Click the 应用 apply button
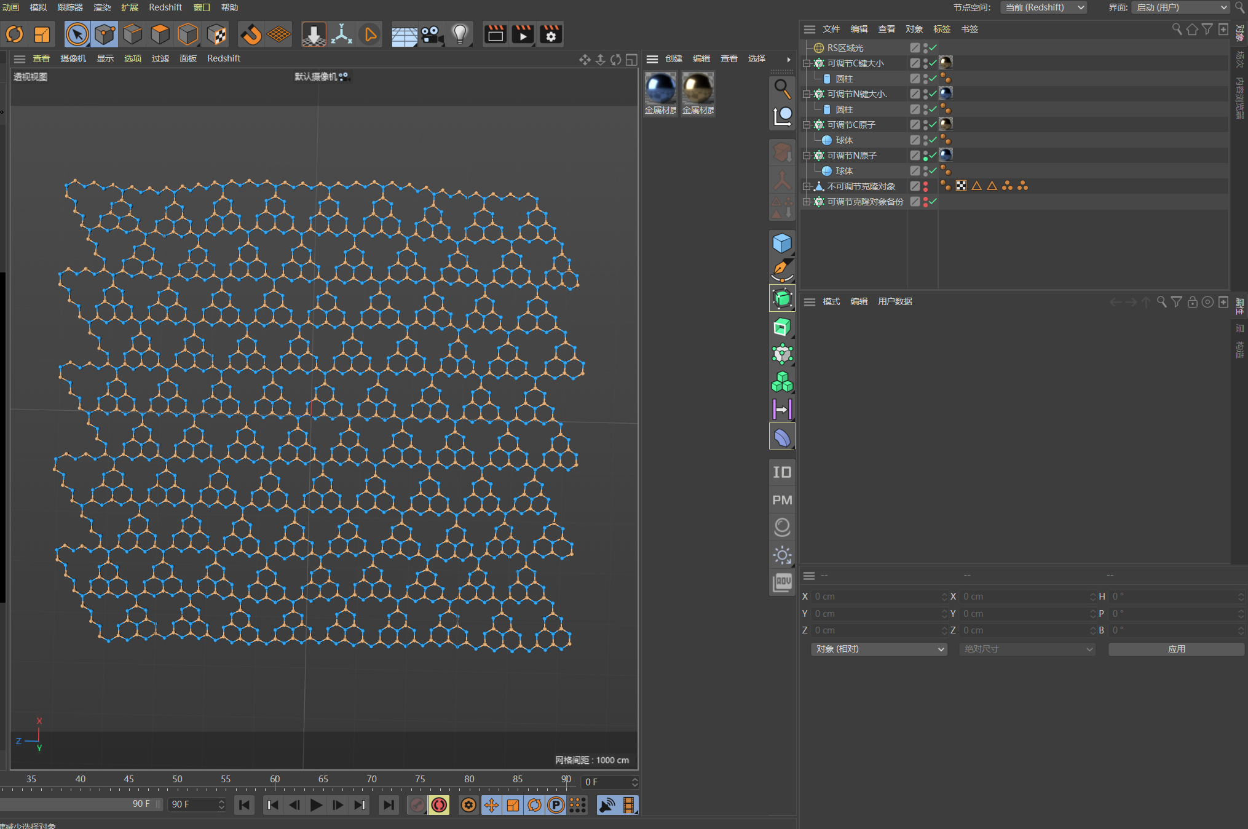The image size is (1248, 829). [x=1176, y=649]
